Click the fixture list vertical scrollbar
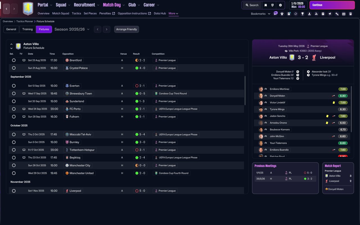This screenshot has height=225, width=360. [245, 91]
